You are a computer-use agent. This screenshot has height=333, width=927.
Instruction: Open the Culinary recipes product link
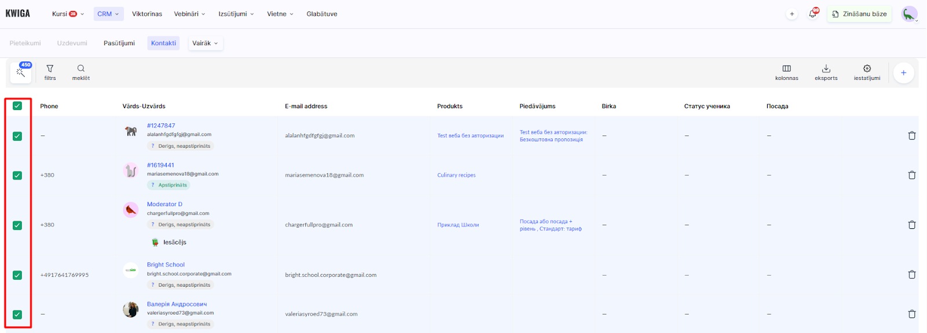tap(456, 175)
